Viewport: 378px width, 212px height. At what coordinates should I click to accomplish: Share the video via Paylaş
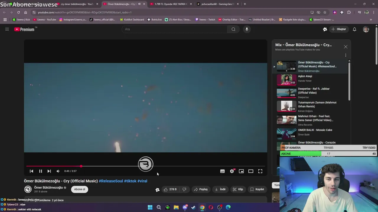pos(201,189)
